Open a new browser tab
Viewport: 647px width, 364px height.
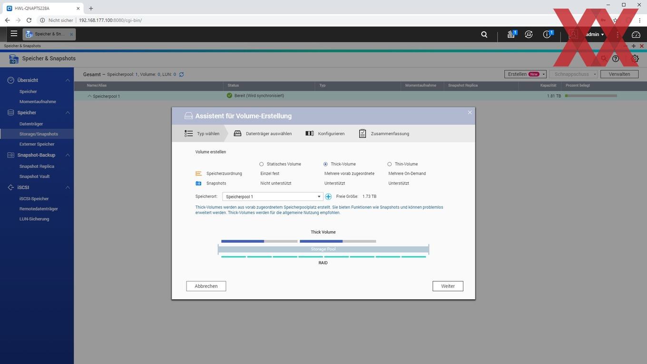[x=91, y=8]
